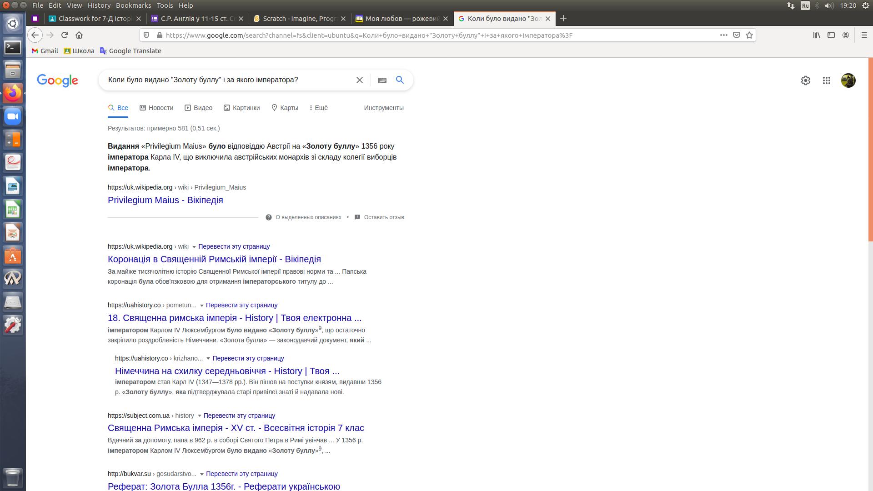Click the home button in toolbar
Viewport: 873px width, 491px height.
(x=79, y=35)
